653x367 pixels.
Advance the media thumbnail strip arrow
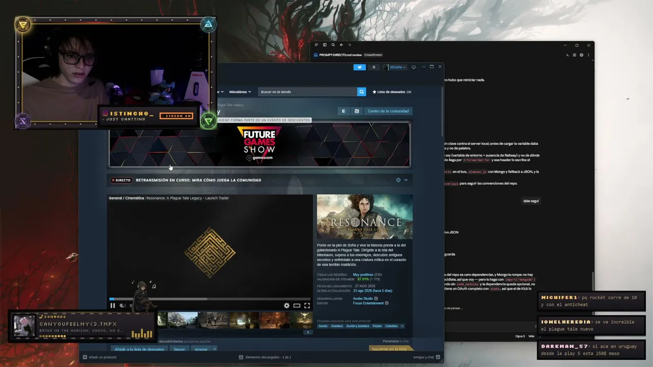pos(308,332)
